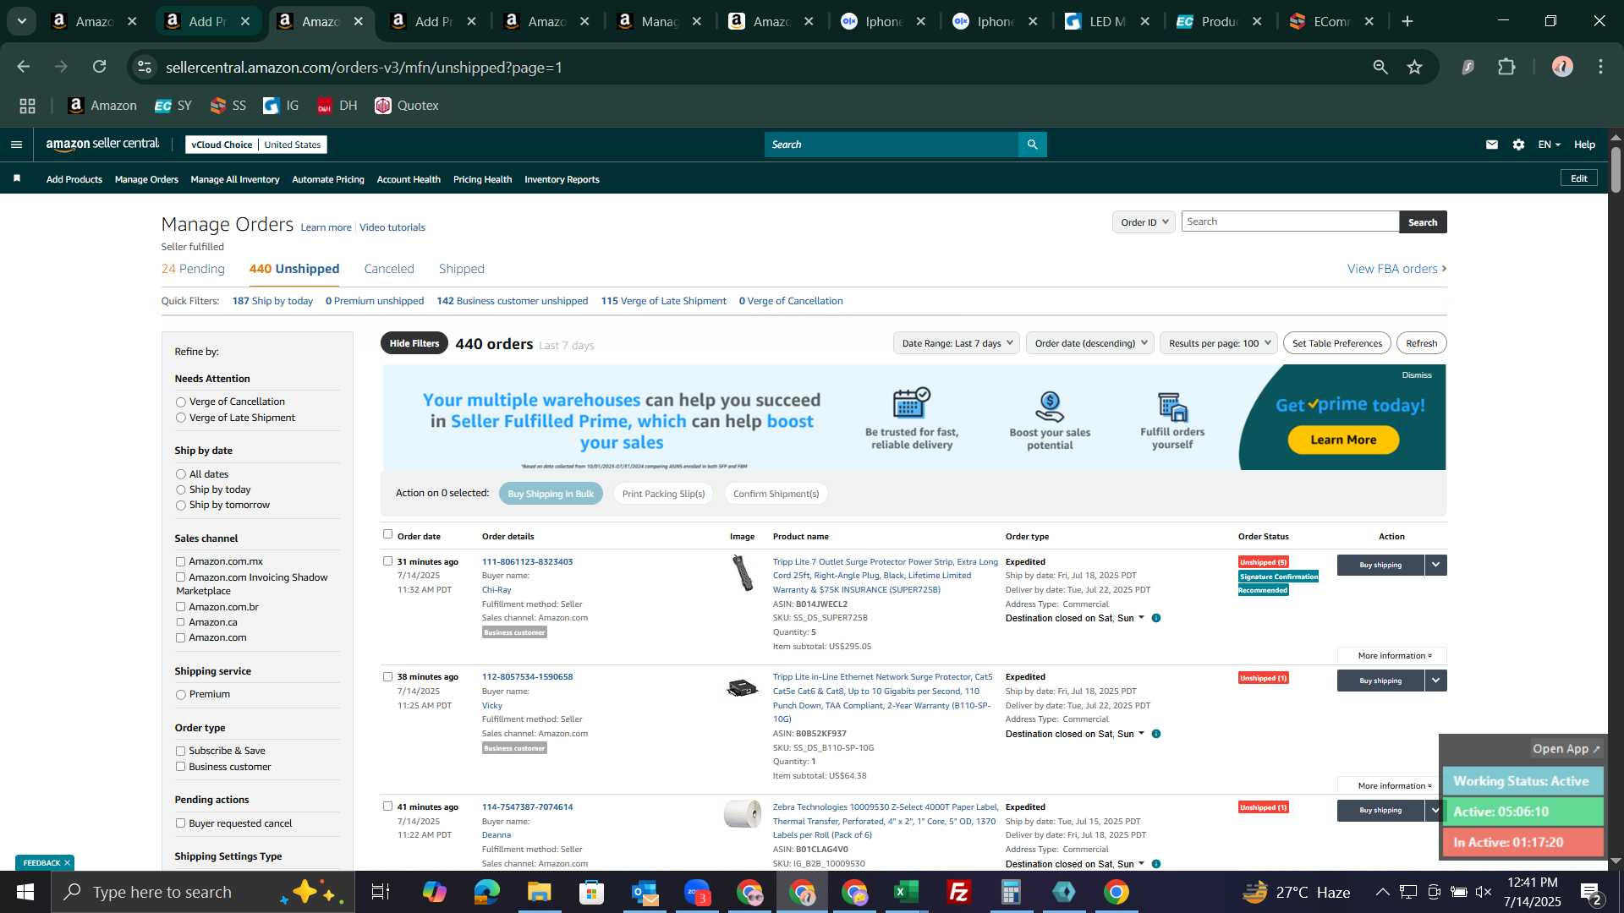
Task: Click the page vertical scrollbar thumb
Action: click(x=1616, y=169)
